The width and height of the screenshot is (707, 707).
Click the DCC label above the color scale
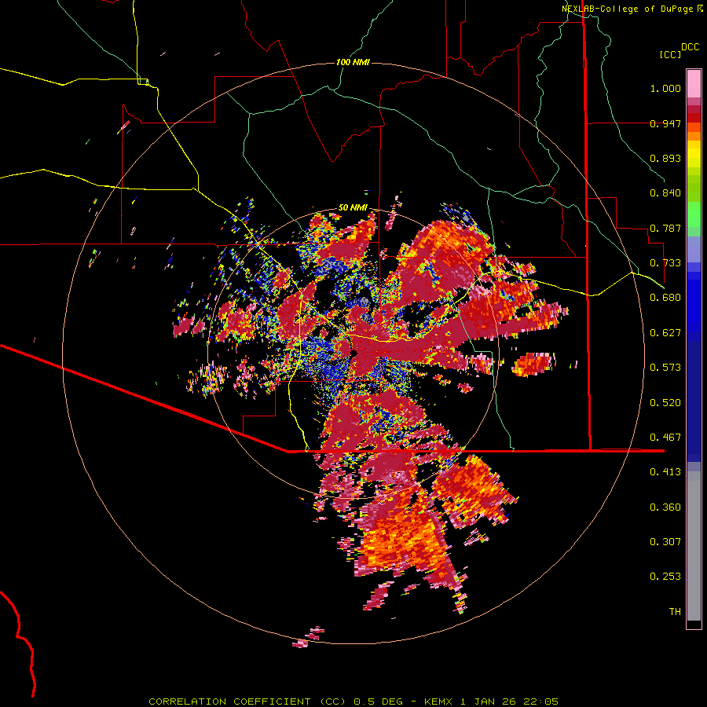(x=690, y=47)
